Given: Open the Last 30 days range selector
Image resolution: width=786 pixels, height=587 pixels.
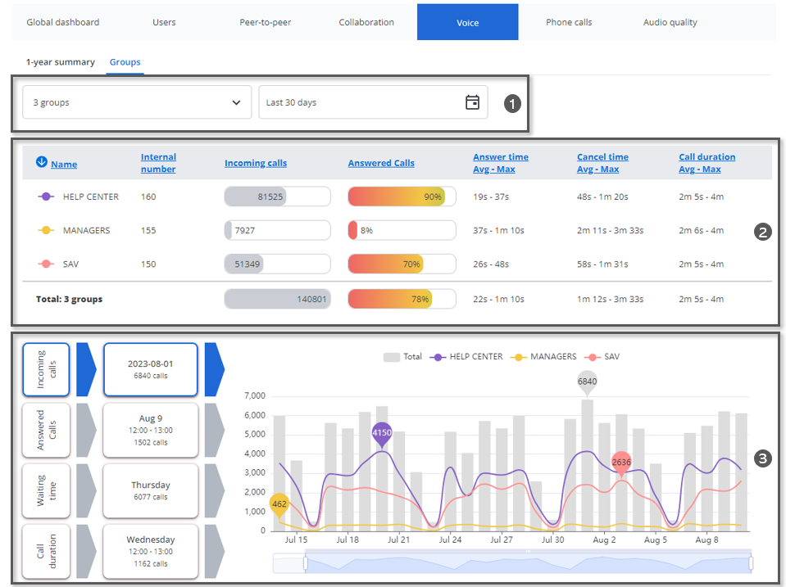Looking at the screenshot, I should point(373,102).
